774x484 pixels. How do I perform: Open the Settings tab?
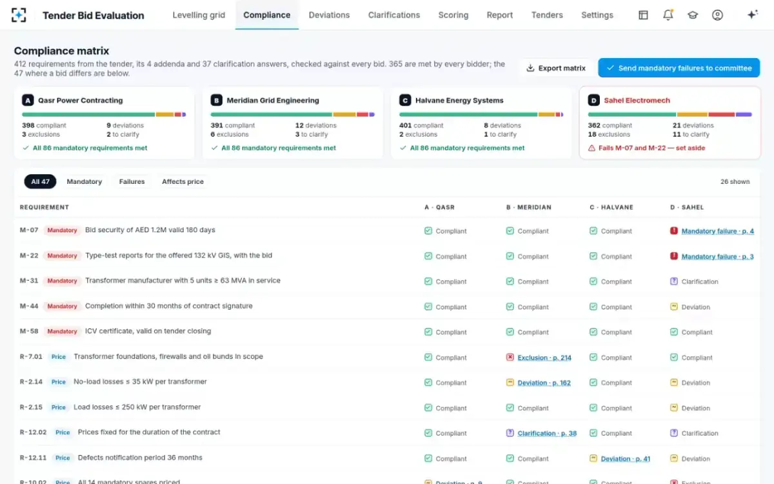pos(597,15)
